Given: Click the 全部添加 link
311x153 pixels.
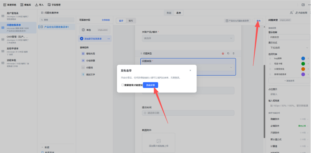Looking at the screenshot, I should (x=106, y=20).
